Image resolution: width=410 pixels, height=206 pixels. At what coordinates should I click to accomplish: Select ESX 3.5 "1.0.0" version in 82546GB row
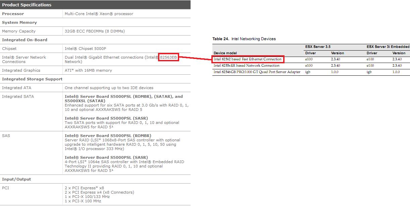(335, 72)
